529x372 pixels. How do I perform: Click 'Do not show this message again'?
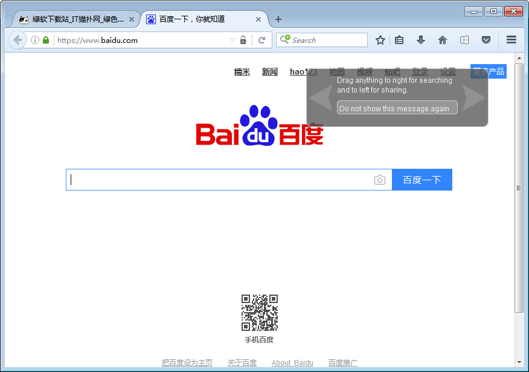tap(397, 108)
